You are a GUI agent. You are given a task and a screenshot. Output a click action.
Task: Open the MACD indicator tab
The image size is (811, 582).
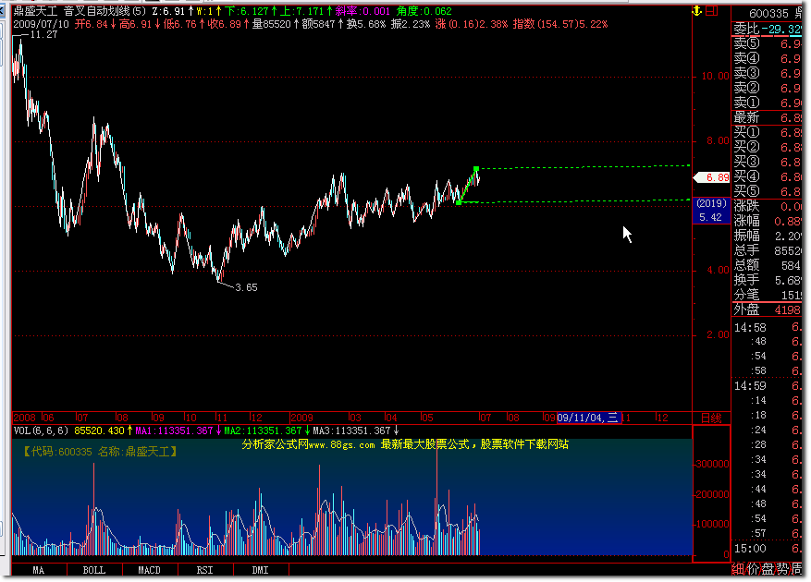(150, 570)
